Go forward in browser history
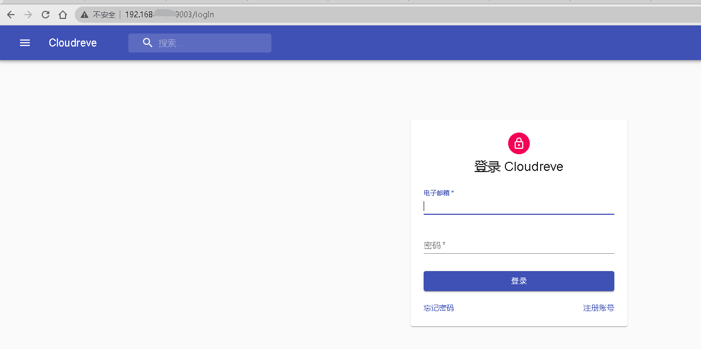 28,15
